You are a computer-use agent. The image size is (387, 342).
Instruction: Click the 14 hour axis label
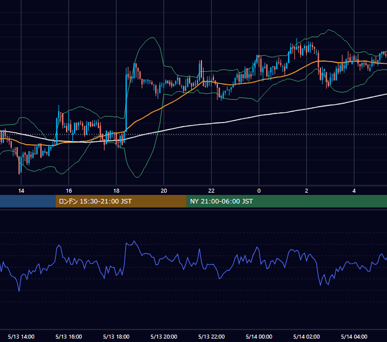coord(21,191)
